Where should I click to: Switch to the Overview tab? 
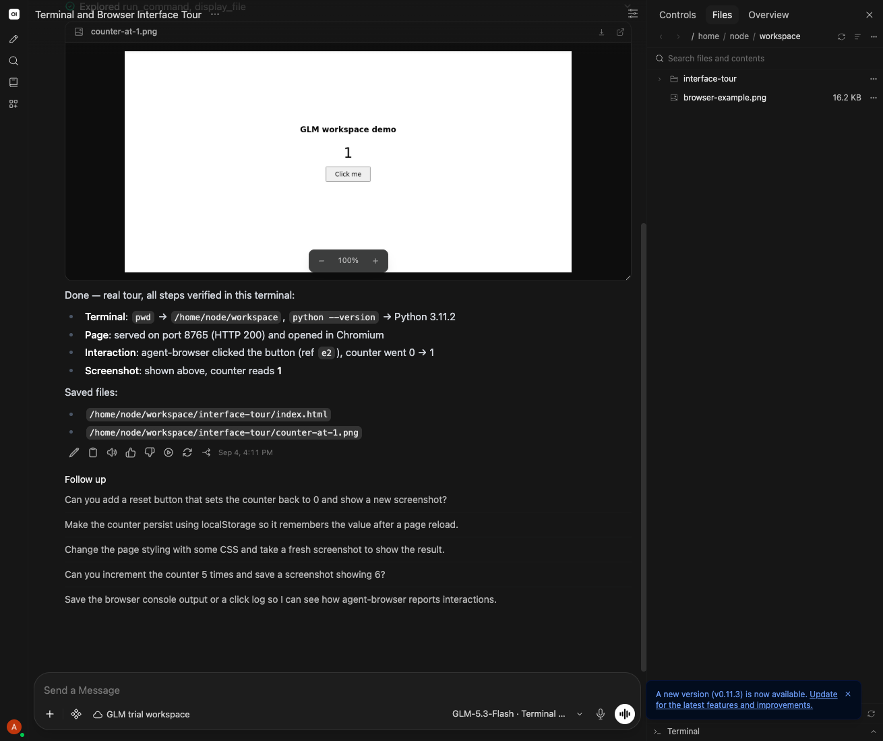click(768, 15)
